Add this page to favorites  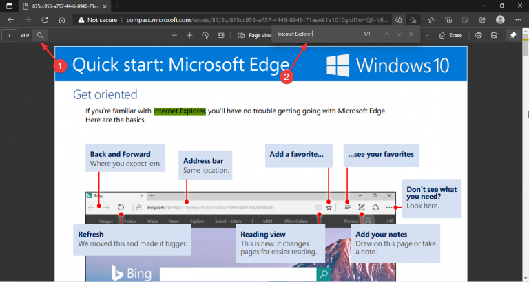click(x=413, y=20)
